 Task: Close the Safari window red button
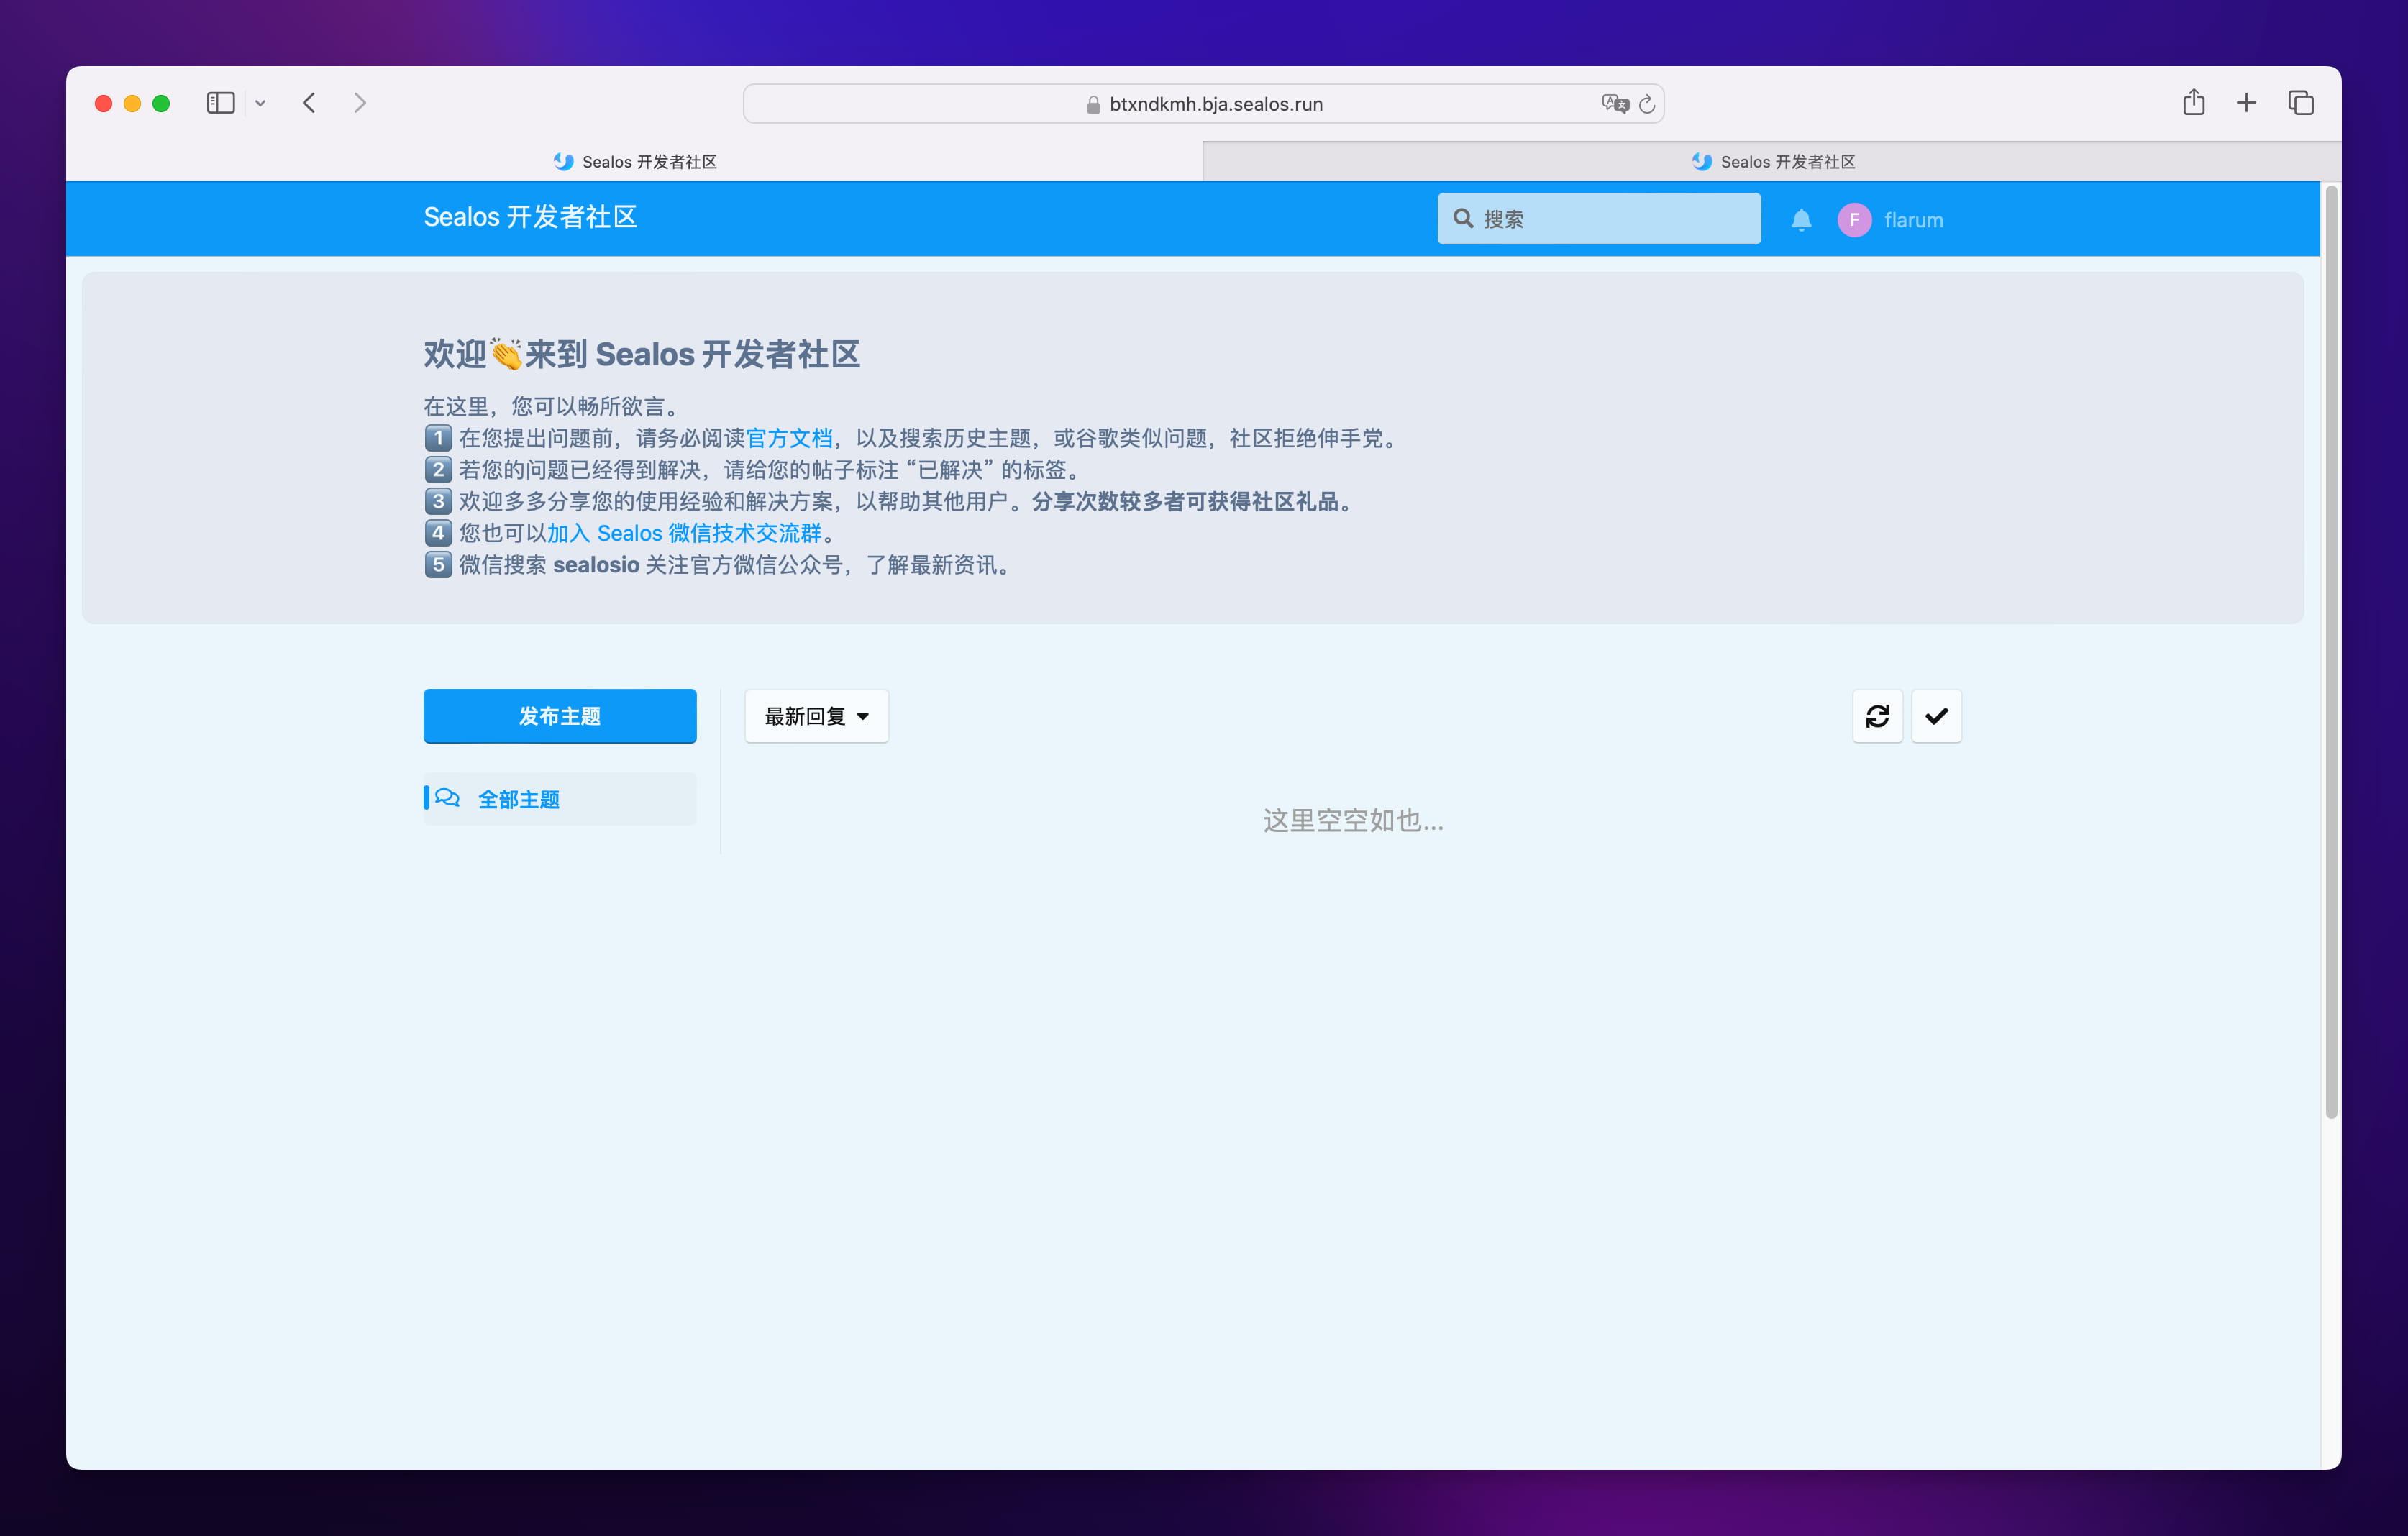103,103
